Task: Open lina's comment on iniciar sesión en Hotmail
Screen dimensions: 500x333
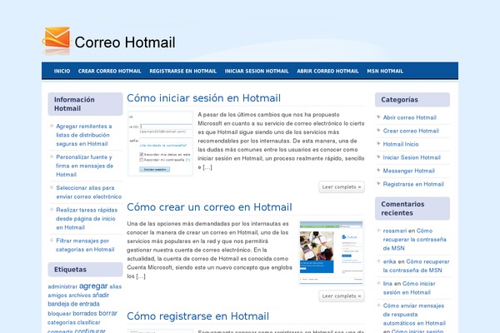Action: pyautogui.click(x=409, y=288)
